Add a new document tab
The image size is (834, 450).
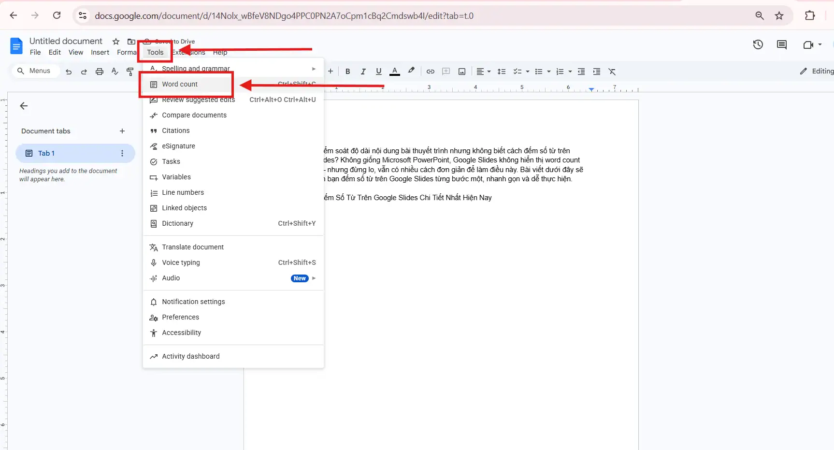tap(122, 131)
